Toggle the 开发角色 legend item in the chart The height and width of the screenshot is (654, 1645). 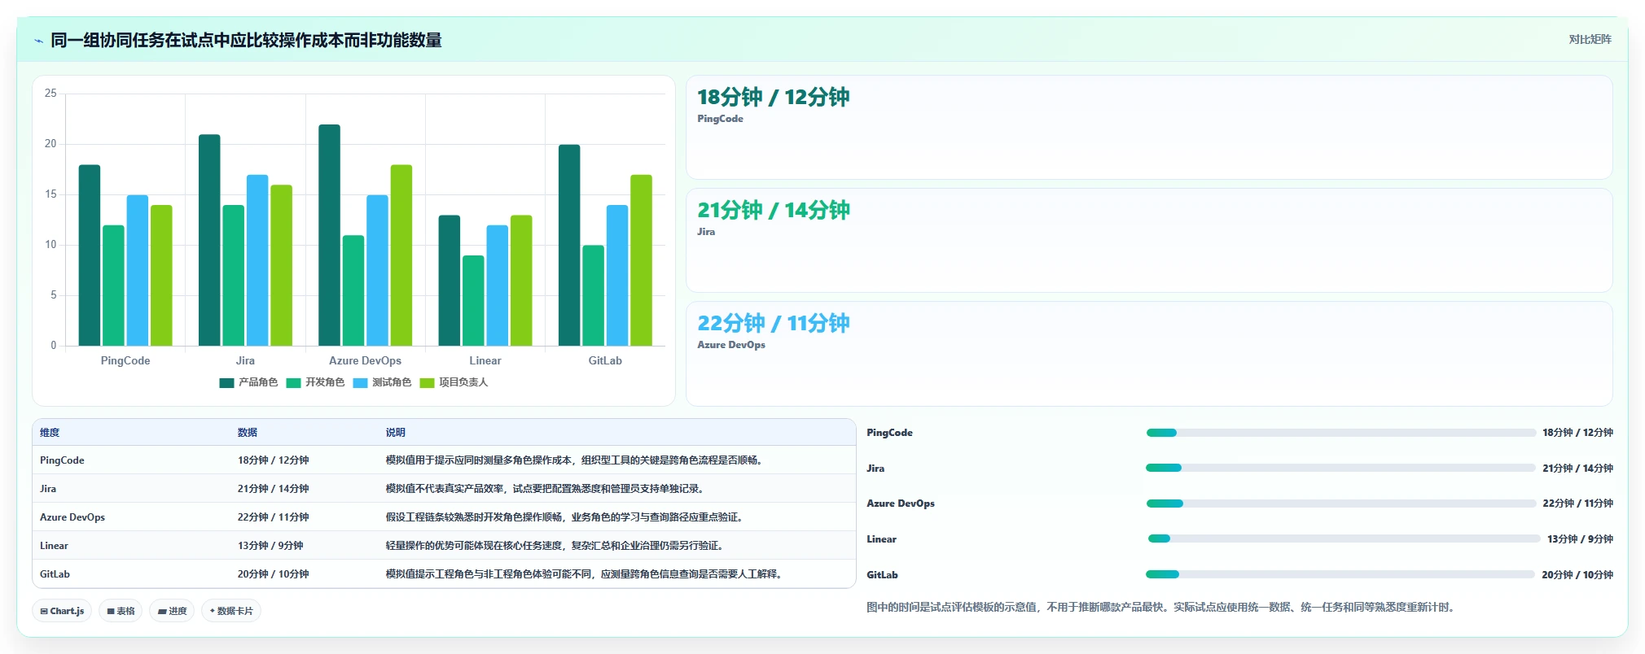click(x=315, y=382)
